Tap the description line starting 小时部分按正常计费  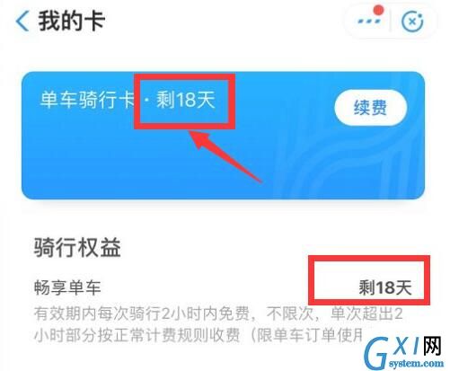coord(199,335)
